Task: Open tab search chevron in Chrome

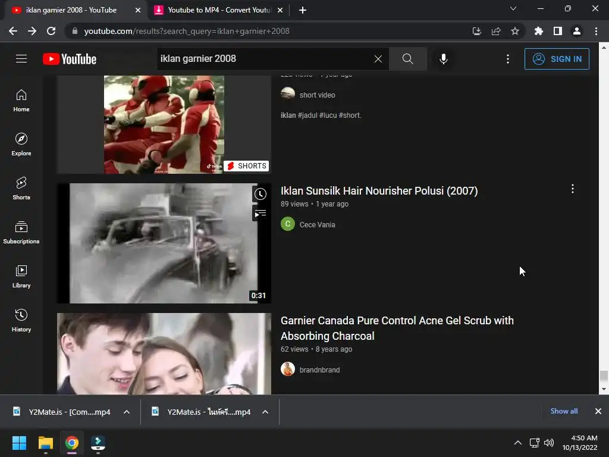Action: click(x=513, y=8)
